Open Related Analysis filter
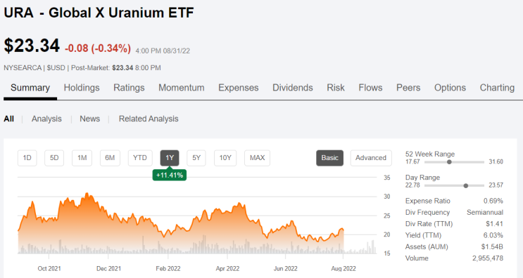 point(149,119)
